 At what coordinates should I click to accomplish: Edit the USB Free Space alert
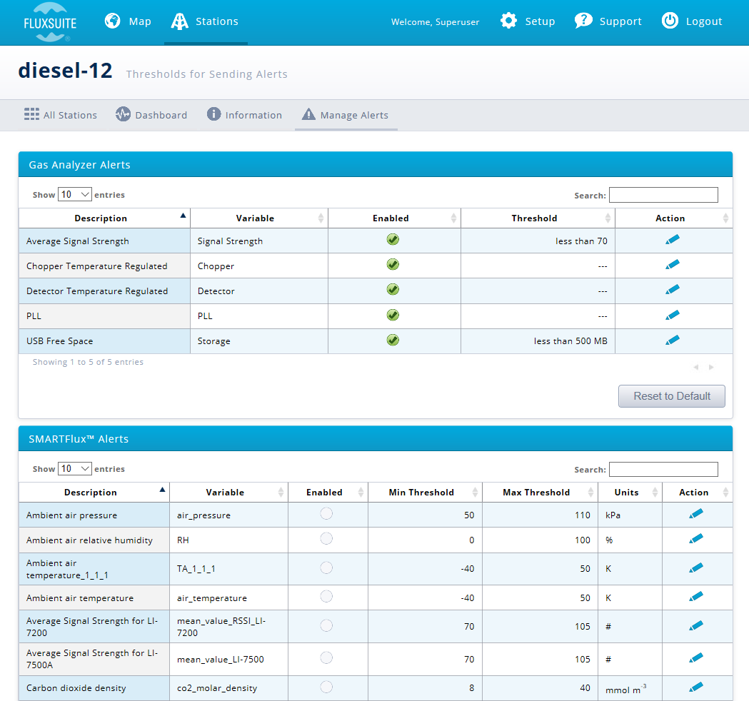pos(673,340)
